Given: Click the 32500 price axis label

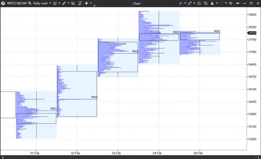Looking at the screenshot, I should tap(252, 139).
